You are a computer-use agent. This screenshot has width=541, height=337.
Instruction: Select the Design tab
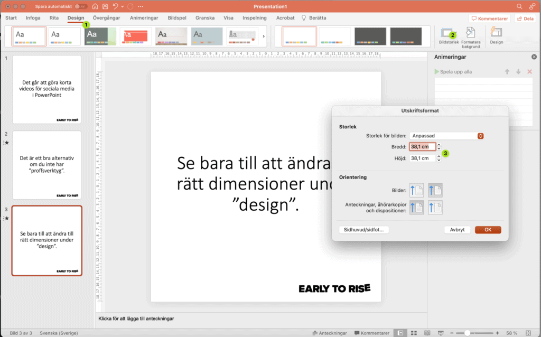[x=76, y=18]
